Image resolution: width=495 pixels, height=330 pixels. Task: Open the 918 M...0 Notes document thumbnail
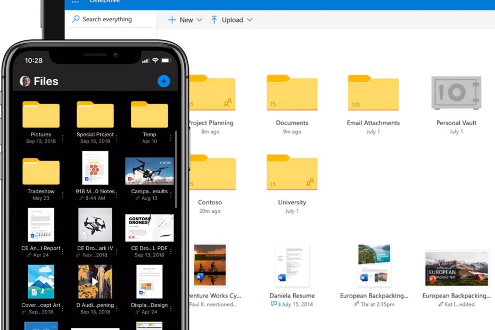(x=95, y=168)
